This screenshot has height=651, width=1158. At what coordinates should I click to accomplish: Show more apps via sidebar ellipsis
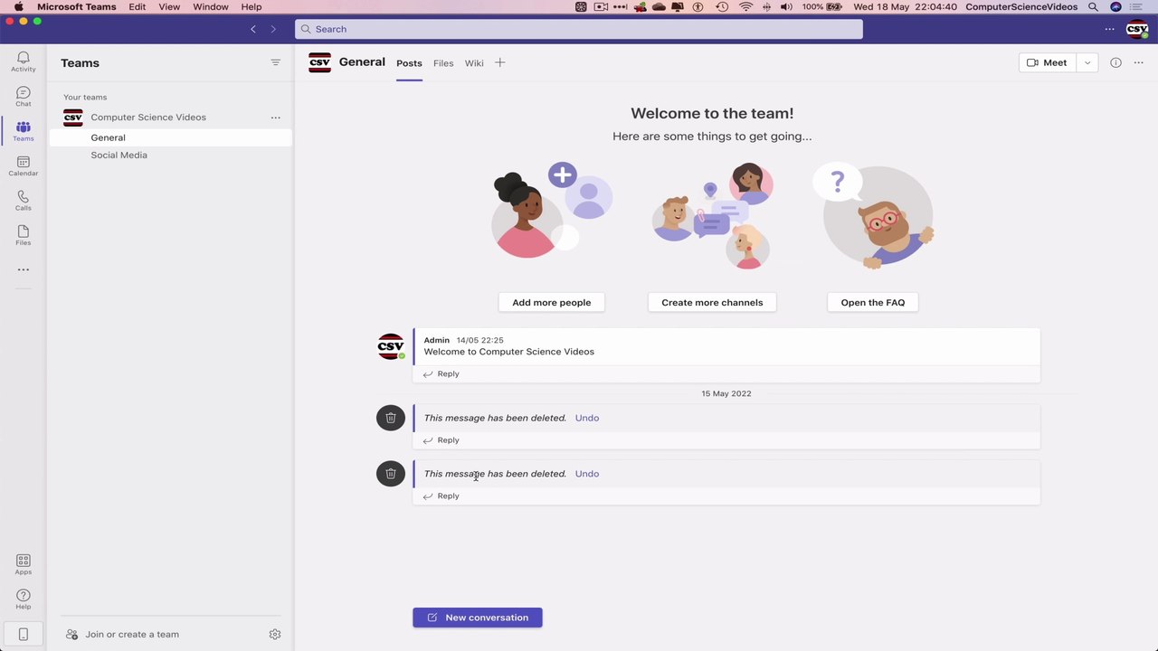[x=24, y=269]
